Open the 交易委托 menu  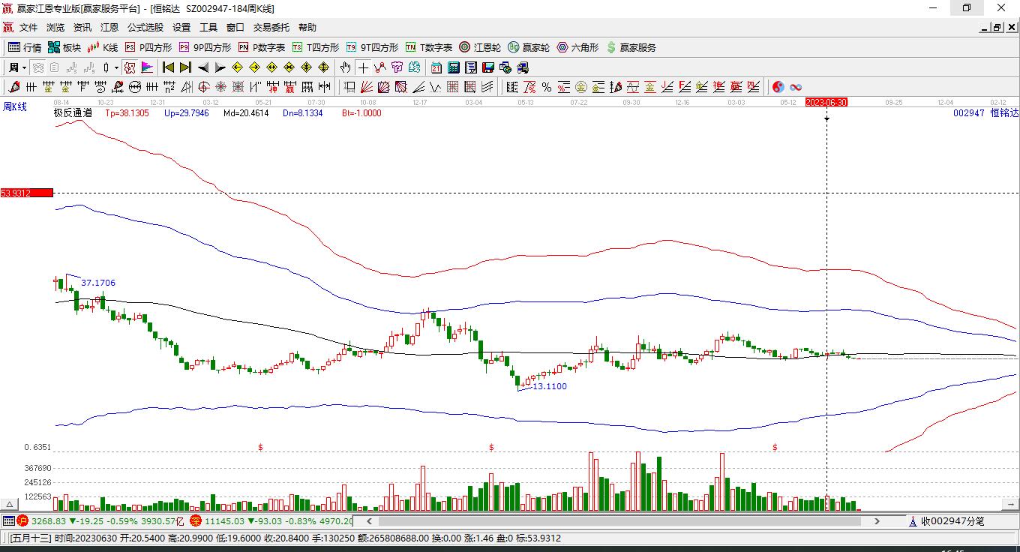pyautogui.click(x=271, y=28)
